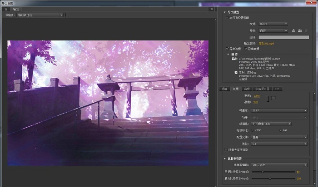Click the 最大比特率 slider handle

[x=270, y=179]
